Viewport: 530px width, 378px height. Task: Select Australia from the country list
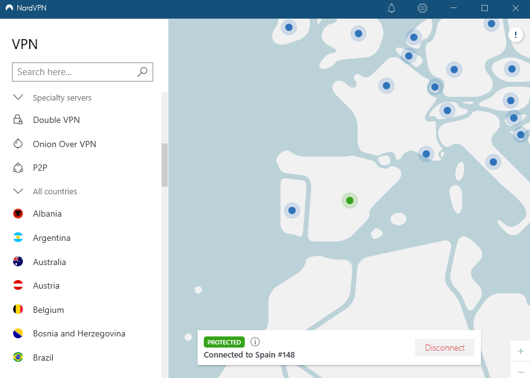point(49,262)
